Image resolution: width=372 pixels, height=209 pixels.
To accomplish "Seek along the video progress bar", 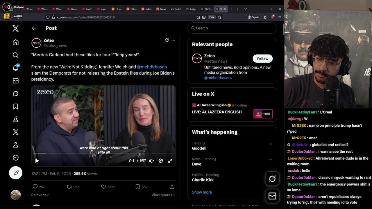I will 103,153.
